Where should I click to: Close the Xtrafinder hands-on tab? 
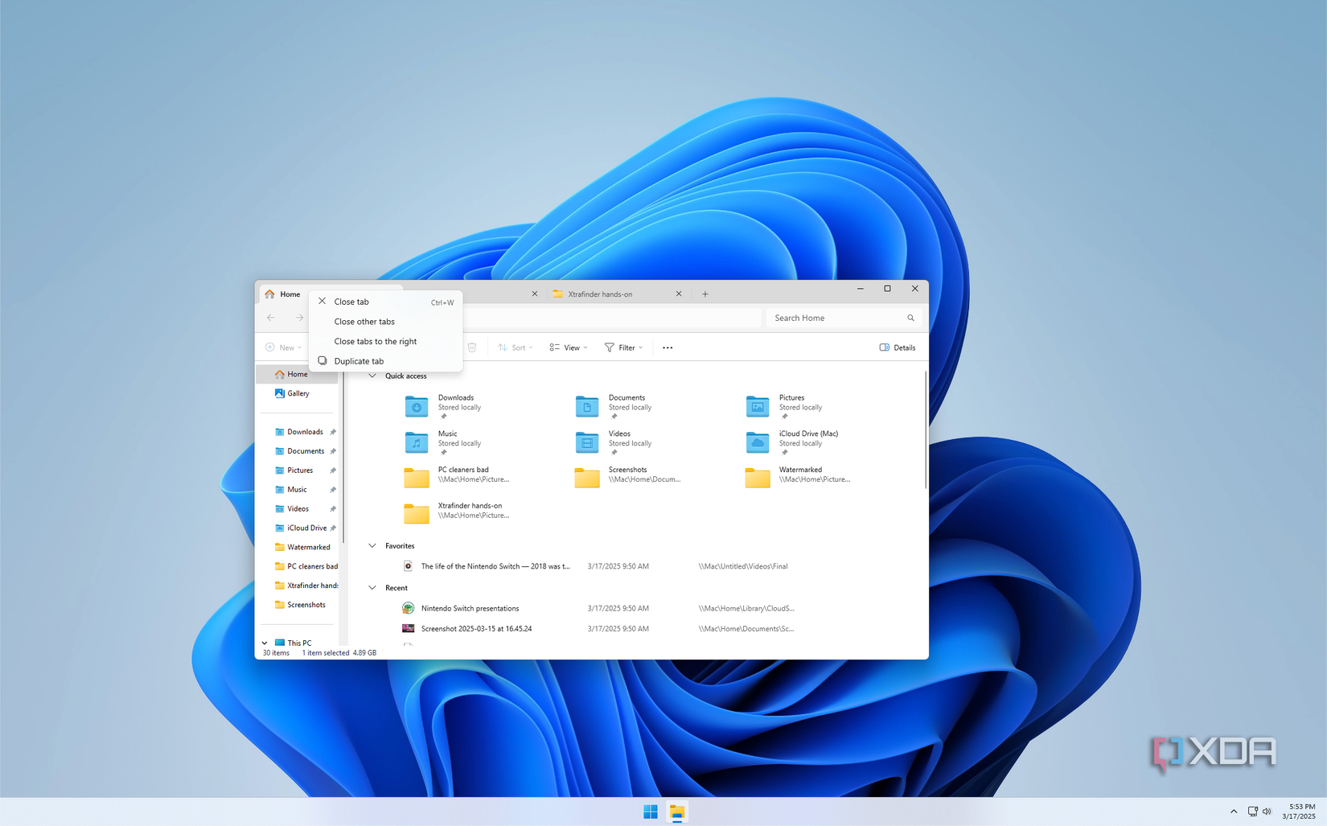(679, 294)
